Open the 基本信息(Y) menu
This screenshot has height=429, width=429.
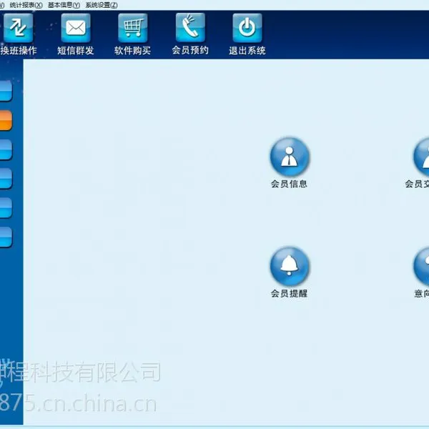[64, 5]
